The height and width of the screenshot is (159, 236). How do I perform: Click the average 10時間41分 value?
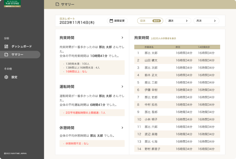(99, 56)
